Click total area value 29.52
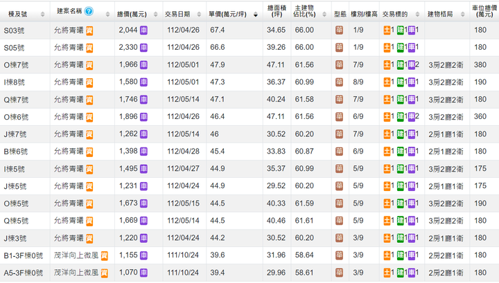The width and height of the screenshot is (499, 283). pos(276,186)
